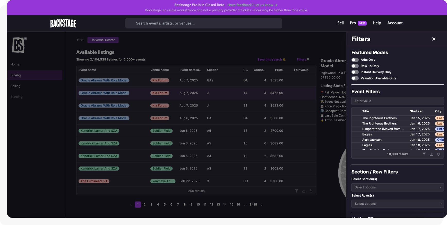Viewport: 447px width, 225px height.
Task: Open the Select Section(s) dropdown
Action: pos(398,187)
